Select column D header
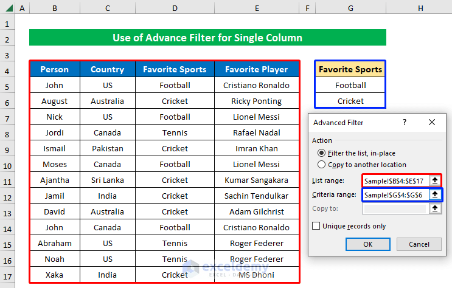This screenshot has width=452, height=288. [x=175, y=9]
